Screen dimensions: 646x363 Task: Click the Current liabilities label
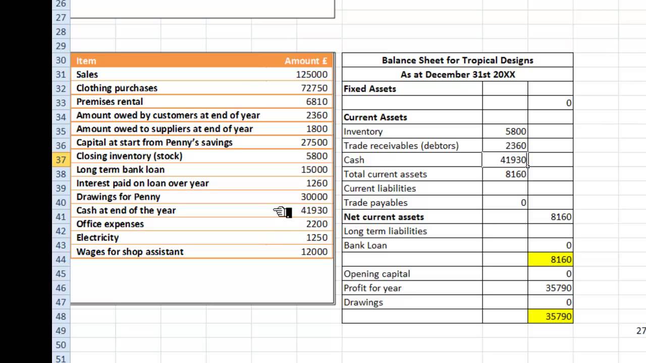tap(380, 188)
